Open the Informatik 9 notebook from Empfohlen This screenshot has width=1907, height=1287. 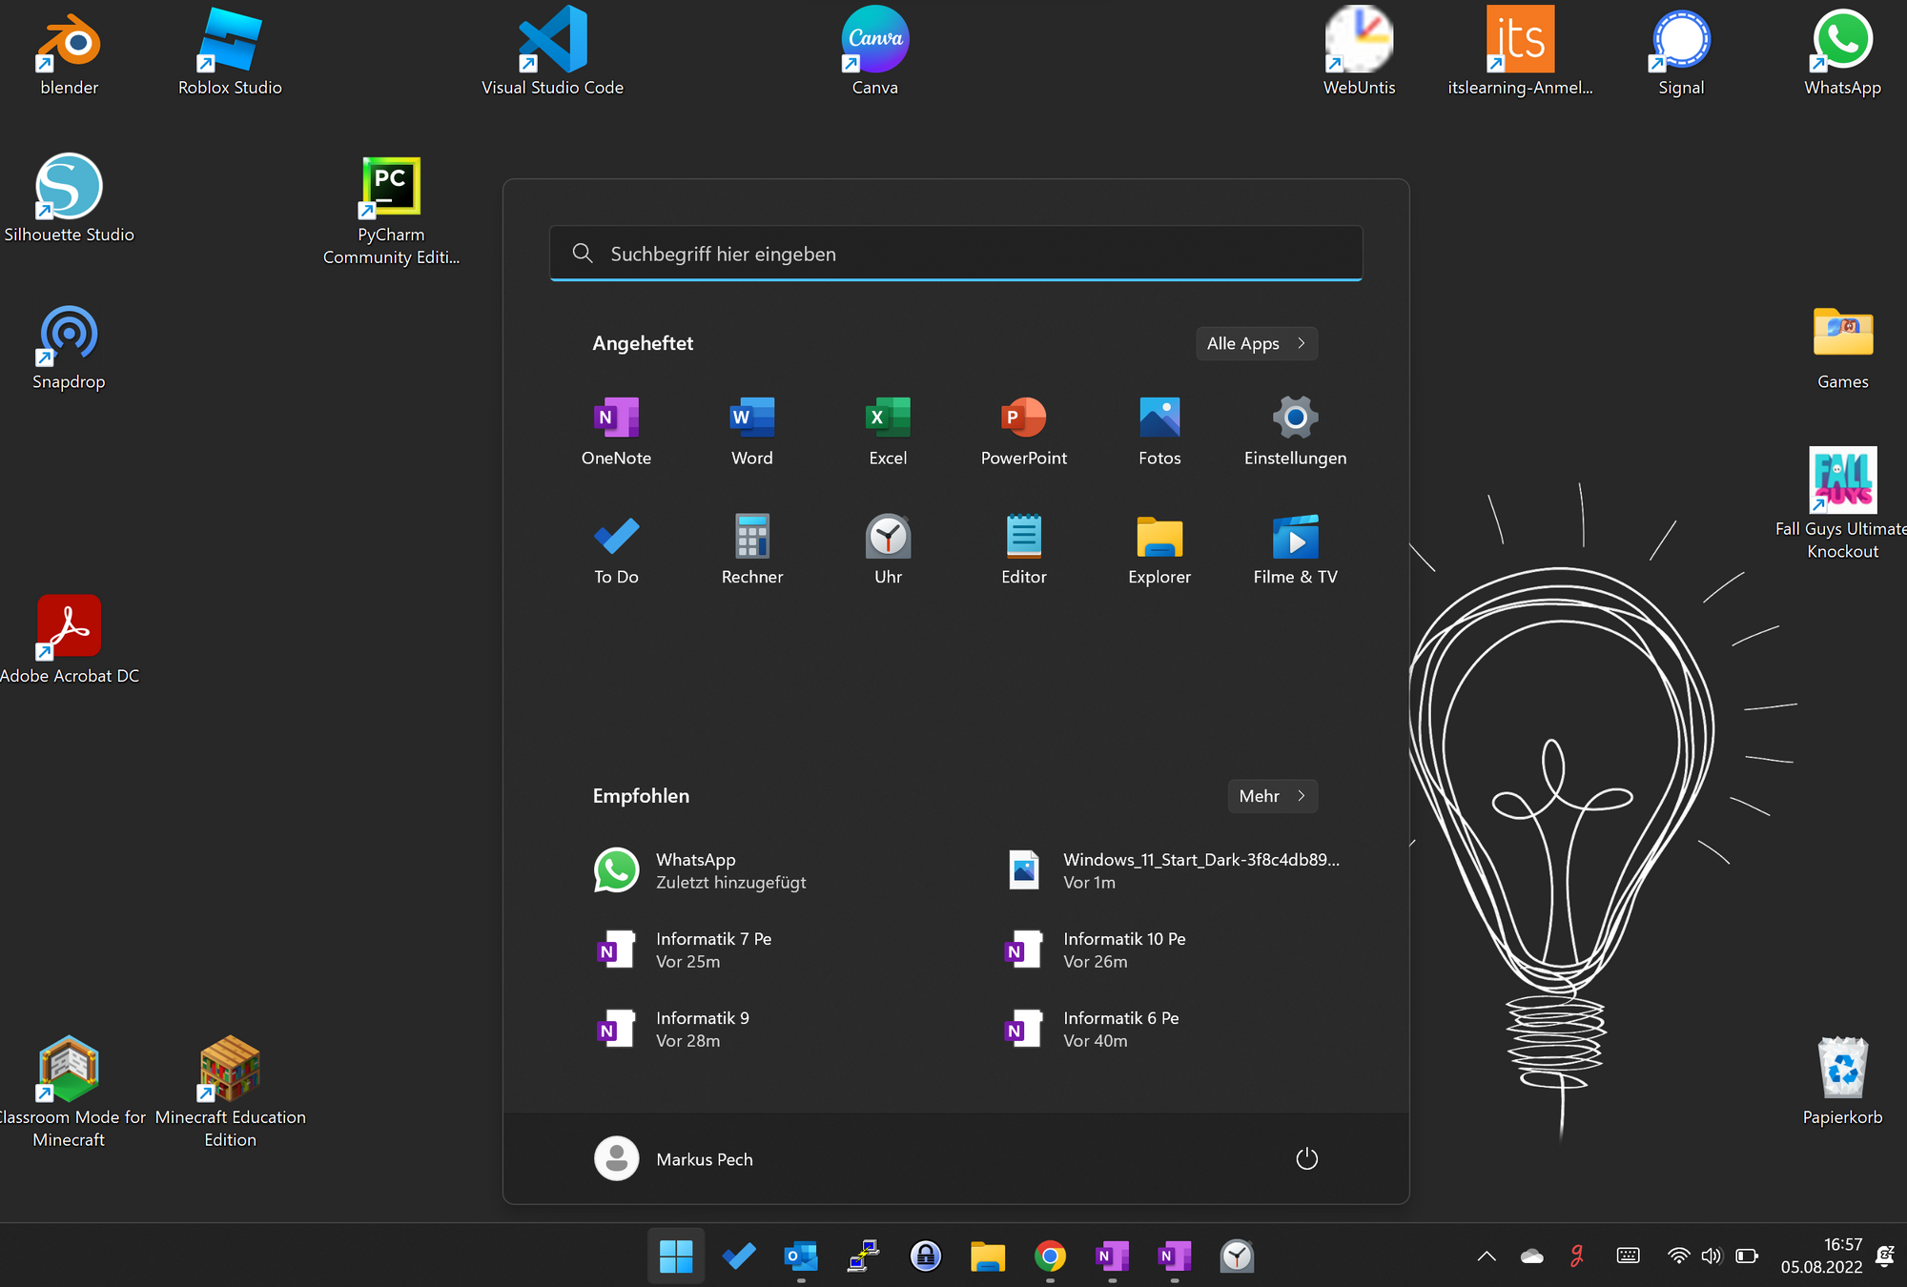pyautogui.click(x=702, y=1028)
